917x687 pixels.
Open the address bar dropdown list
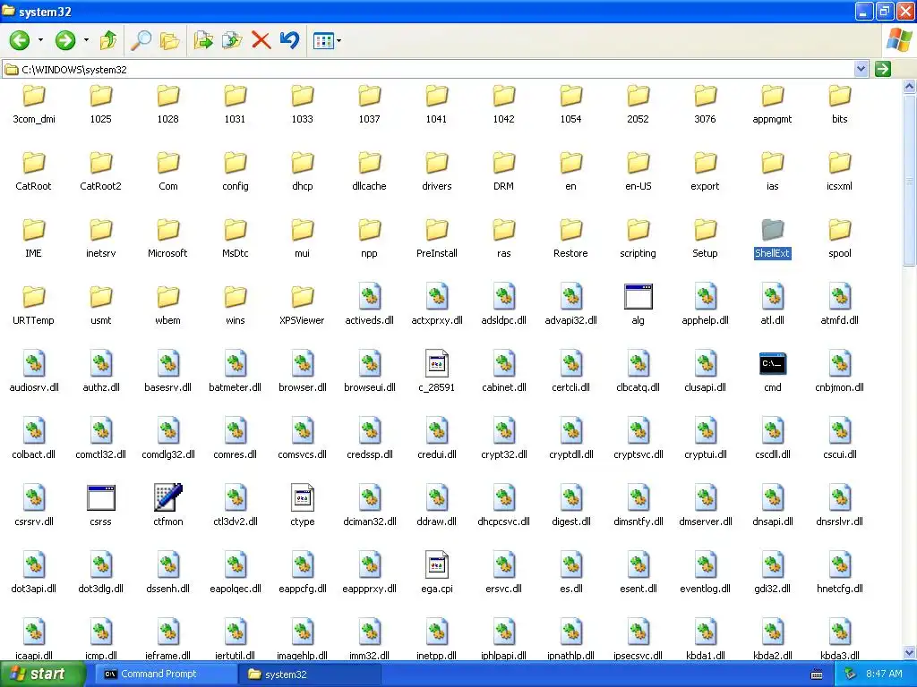point(861,69)
